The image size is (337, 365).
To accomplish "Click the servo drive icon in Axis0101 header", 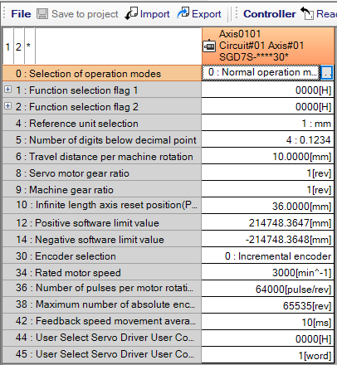I will (x=209, y=46).
